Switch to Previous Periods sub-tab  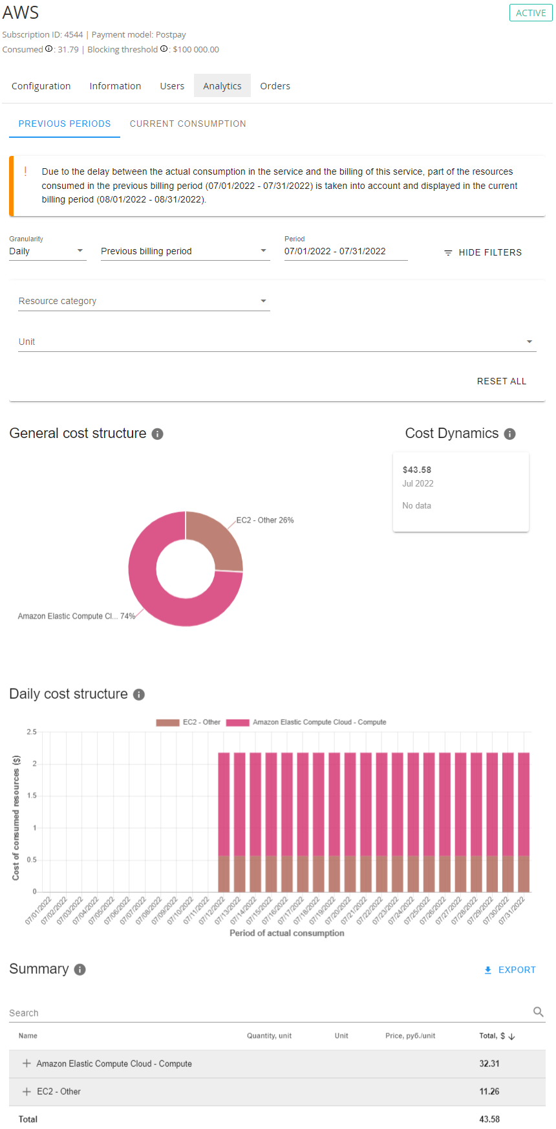[65, 124]
